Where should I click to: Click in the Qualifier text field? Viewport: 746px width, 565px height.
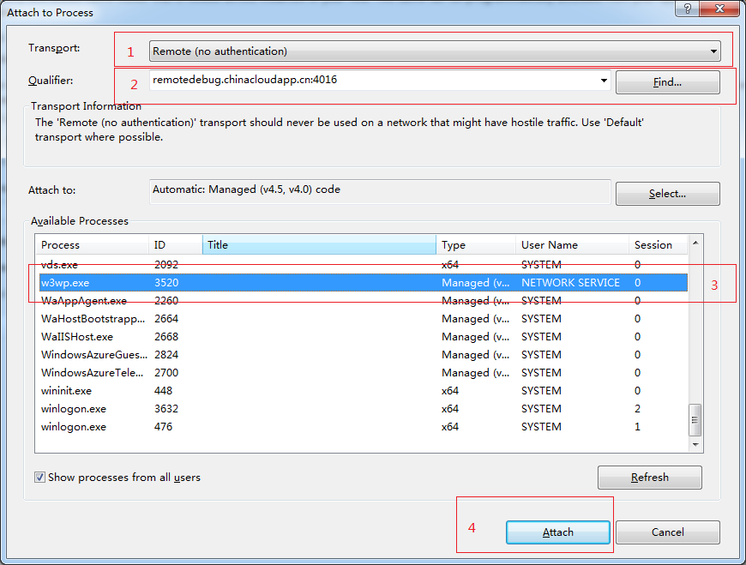click(x=374, y=81)
